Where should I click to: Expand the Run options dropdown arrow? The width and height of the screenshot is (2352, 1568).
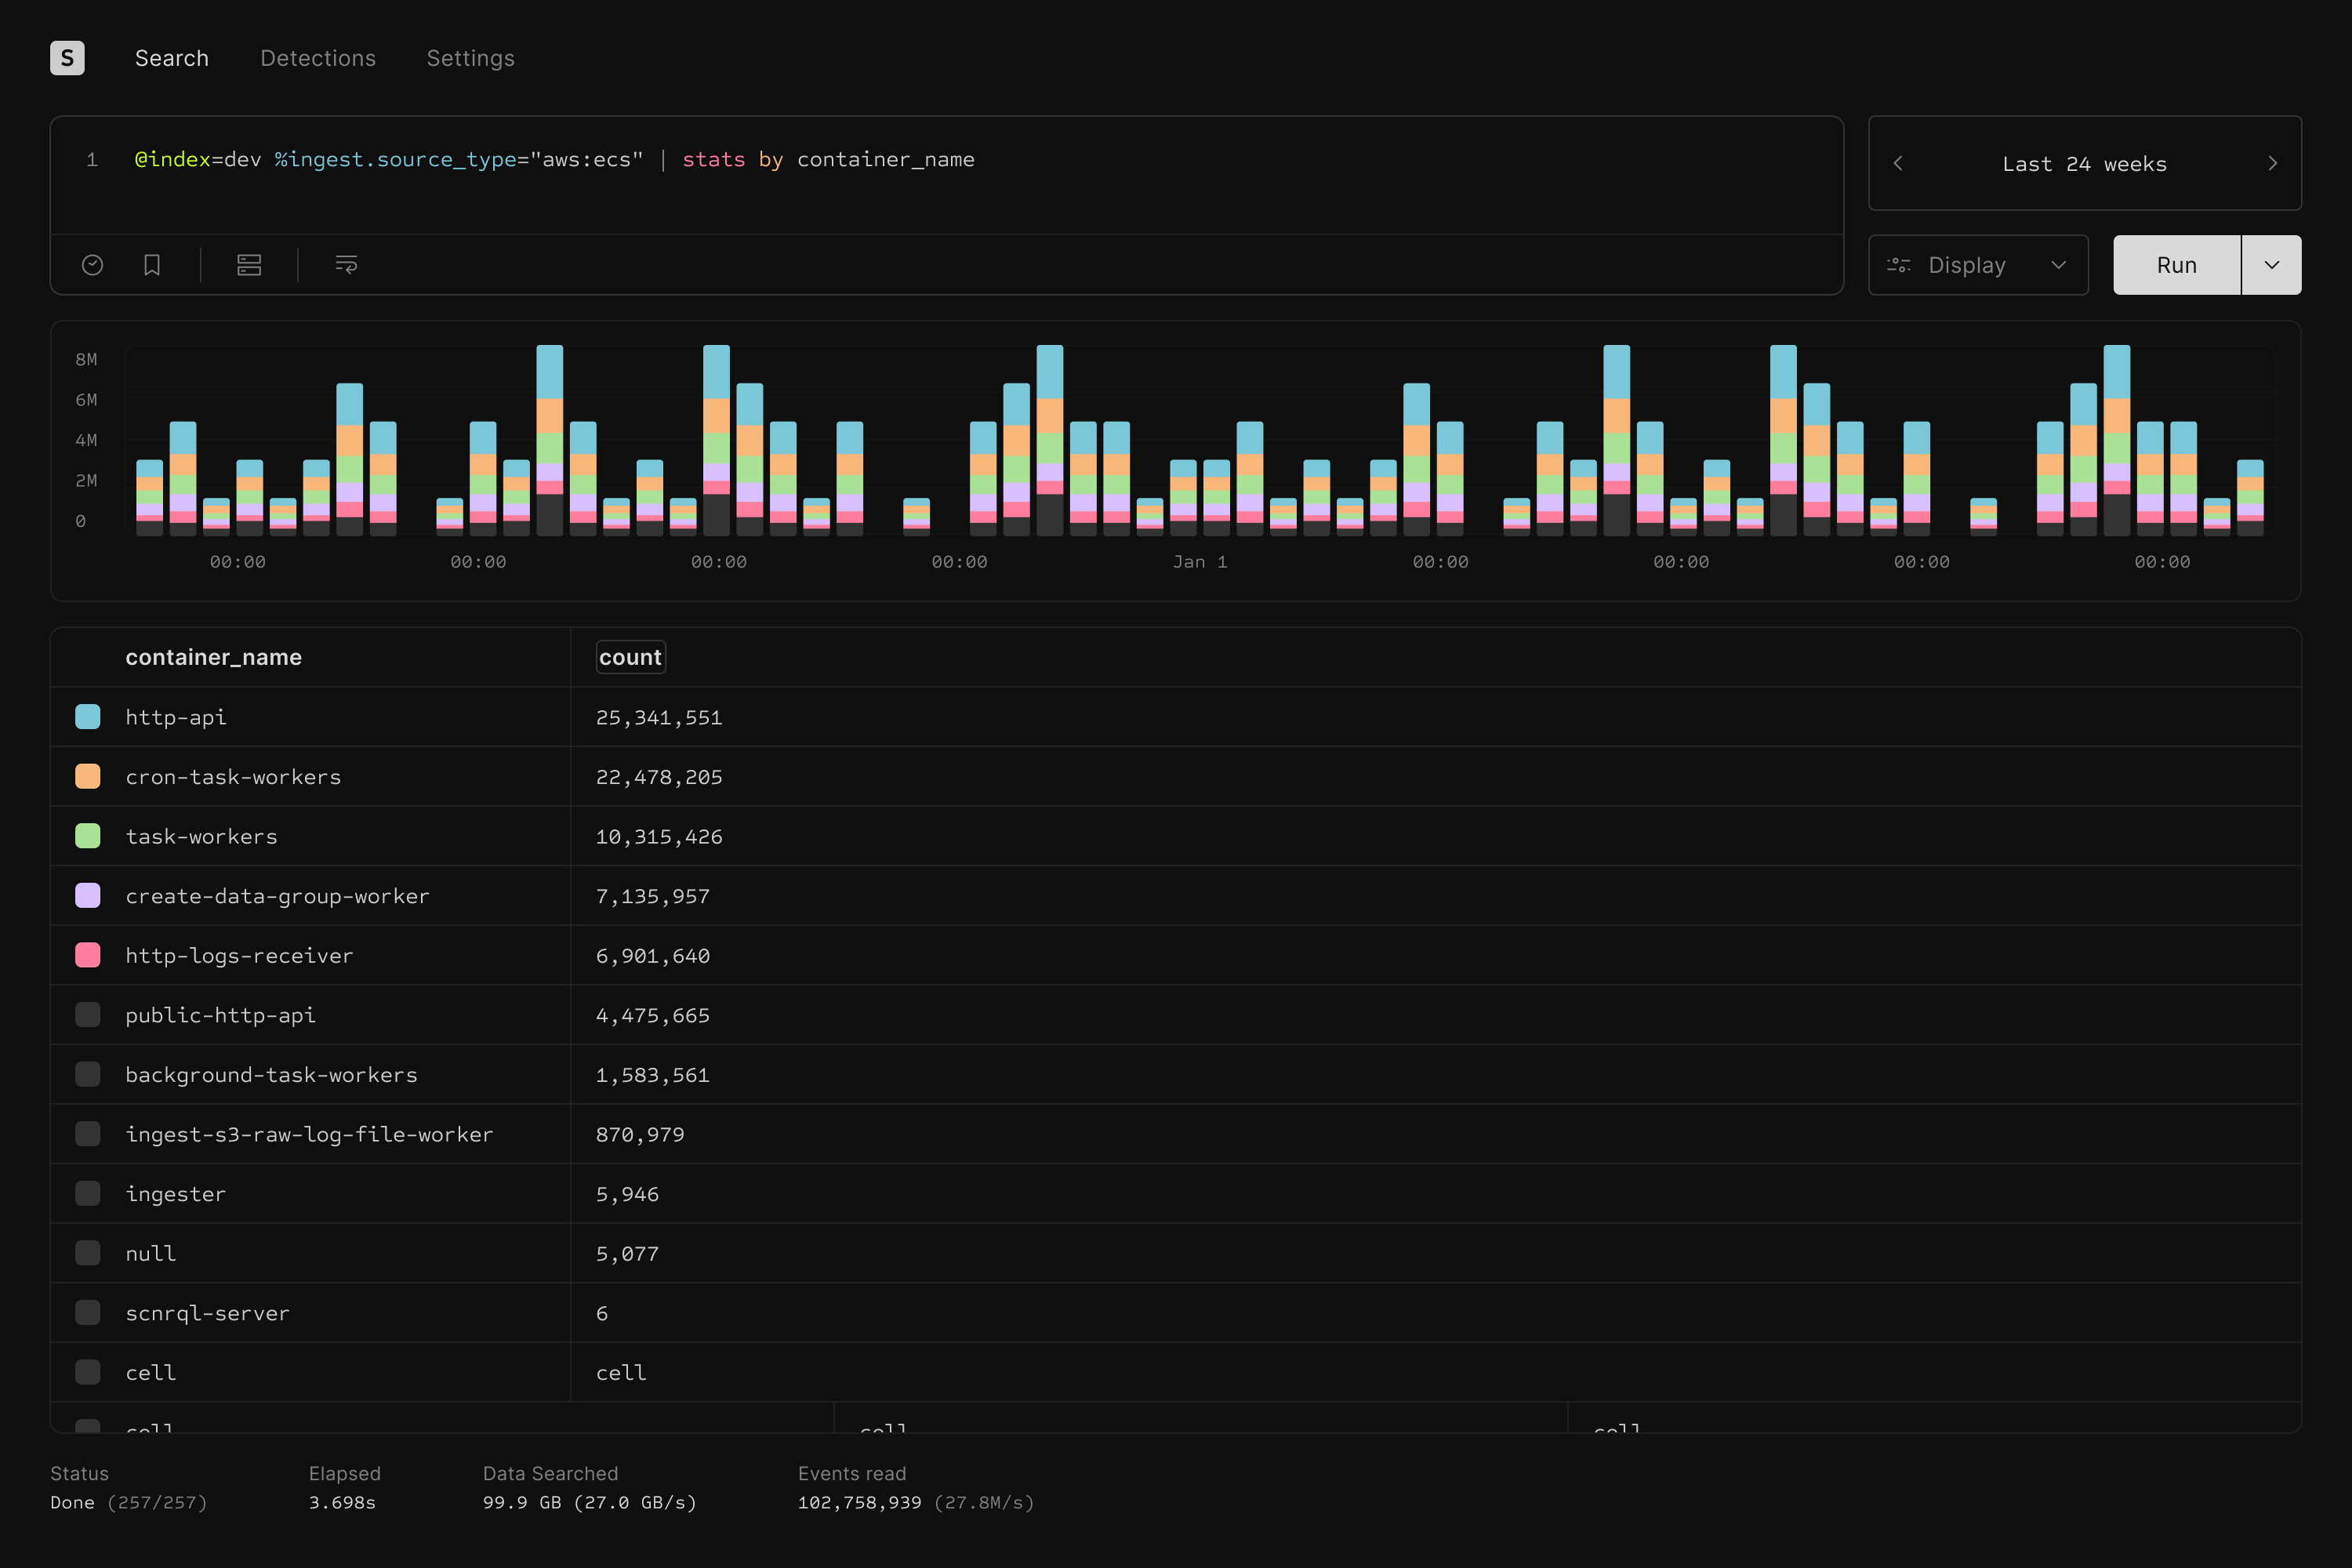click(x=2272, y=265)
